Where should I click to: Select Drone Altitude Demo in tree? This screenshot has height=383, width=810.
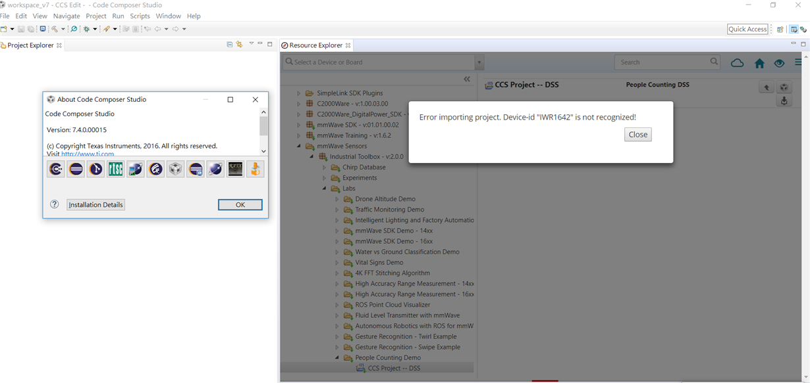click(x=385, y=199)
